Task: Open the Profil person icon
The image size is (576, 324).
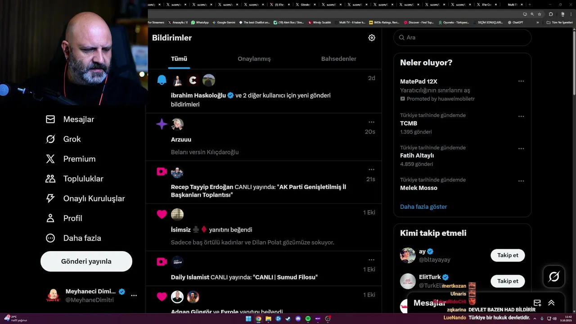Action: pyautogui.click(x=50, y=218)
